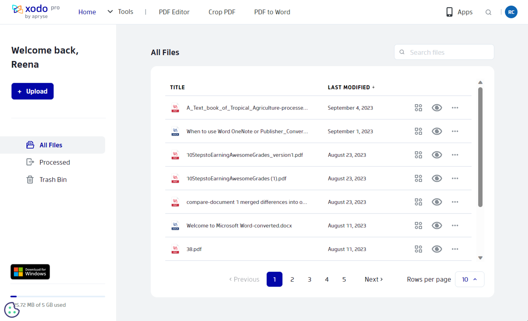
Task: Open Rows per page dropdown
Action: 469,279
